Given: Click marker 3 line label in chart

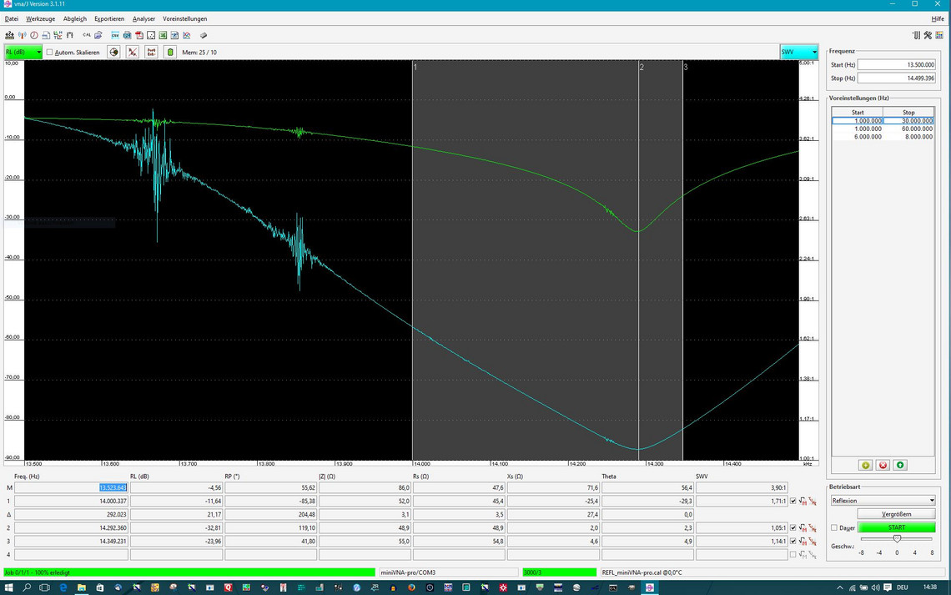Looking at the screenshot, I should pyautogui.click(x=686, y=68).
